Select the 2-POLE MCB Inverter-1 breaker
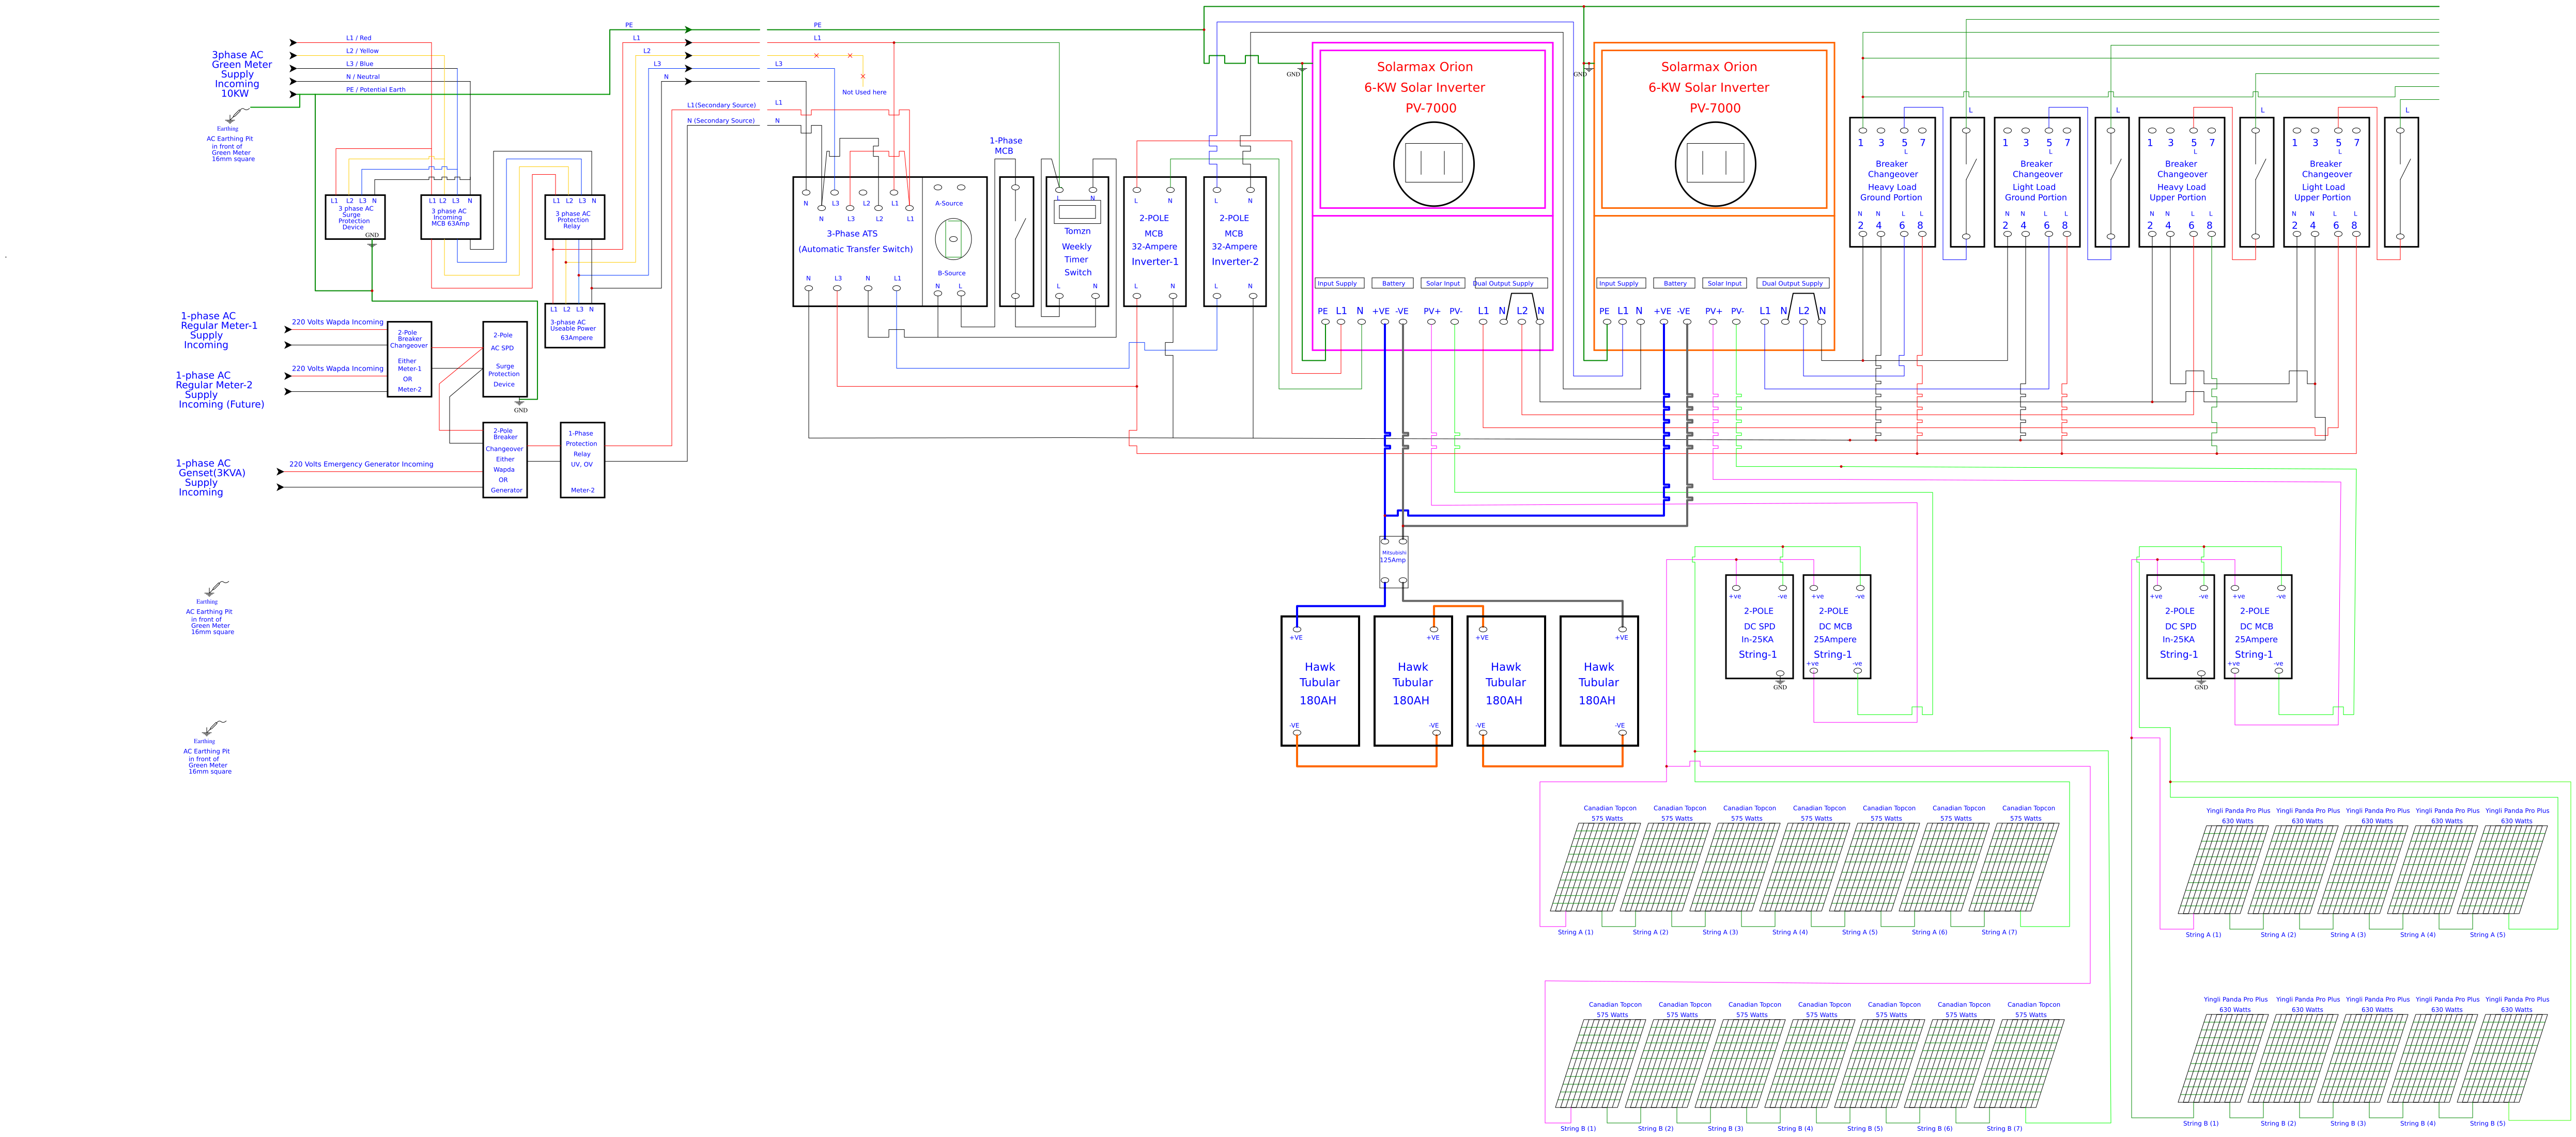Screen dimensions: 2576x1137 tap(1154, 241)
